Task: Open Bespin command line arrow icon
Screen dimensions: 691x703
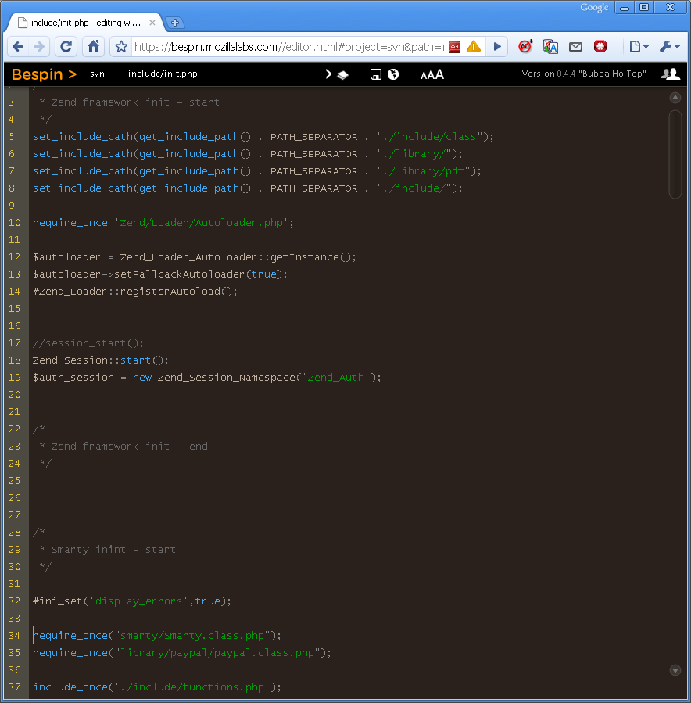Action: [328, 74]
